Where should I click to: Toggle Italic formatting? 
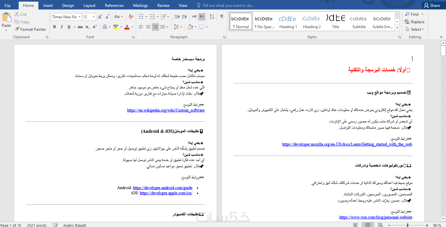pyautogui.click(x=62, y=27)
